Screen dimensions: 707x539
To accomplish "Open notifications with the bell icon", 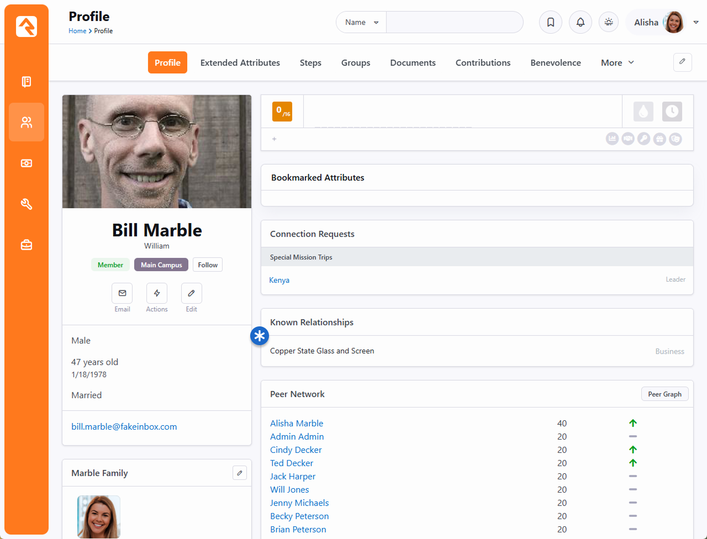I will tap(581, 23).
